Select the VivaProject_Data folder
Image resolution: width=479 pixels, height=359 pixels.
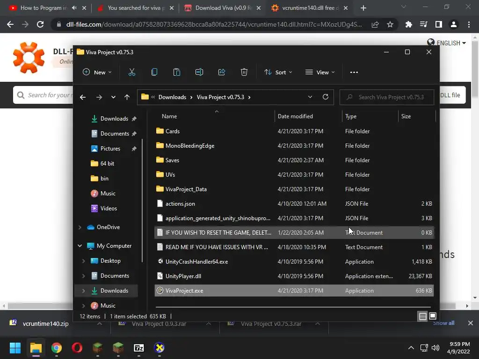coord(294,189)
